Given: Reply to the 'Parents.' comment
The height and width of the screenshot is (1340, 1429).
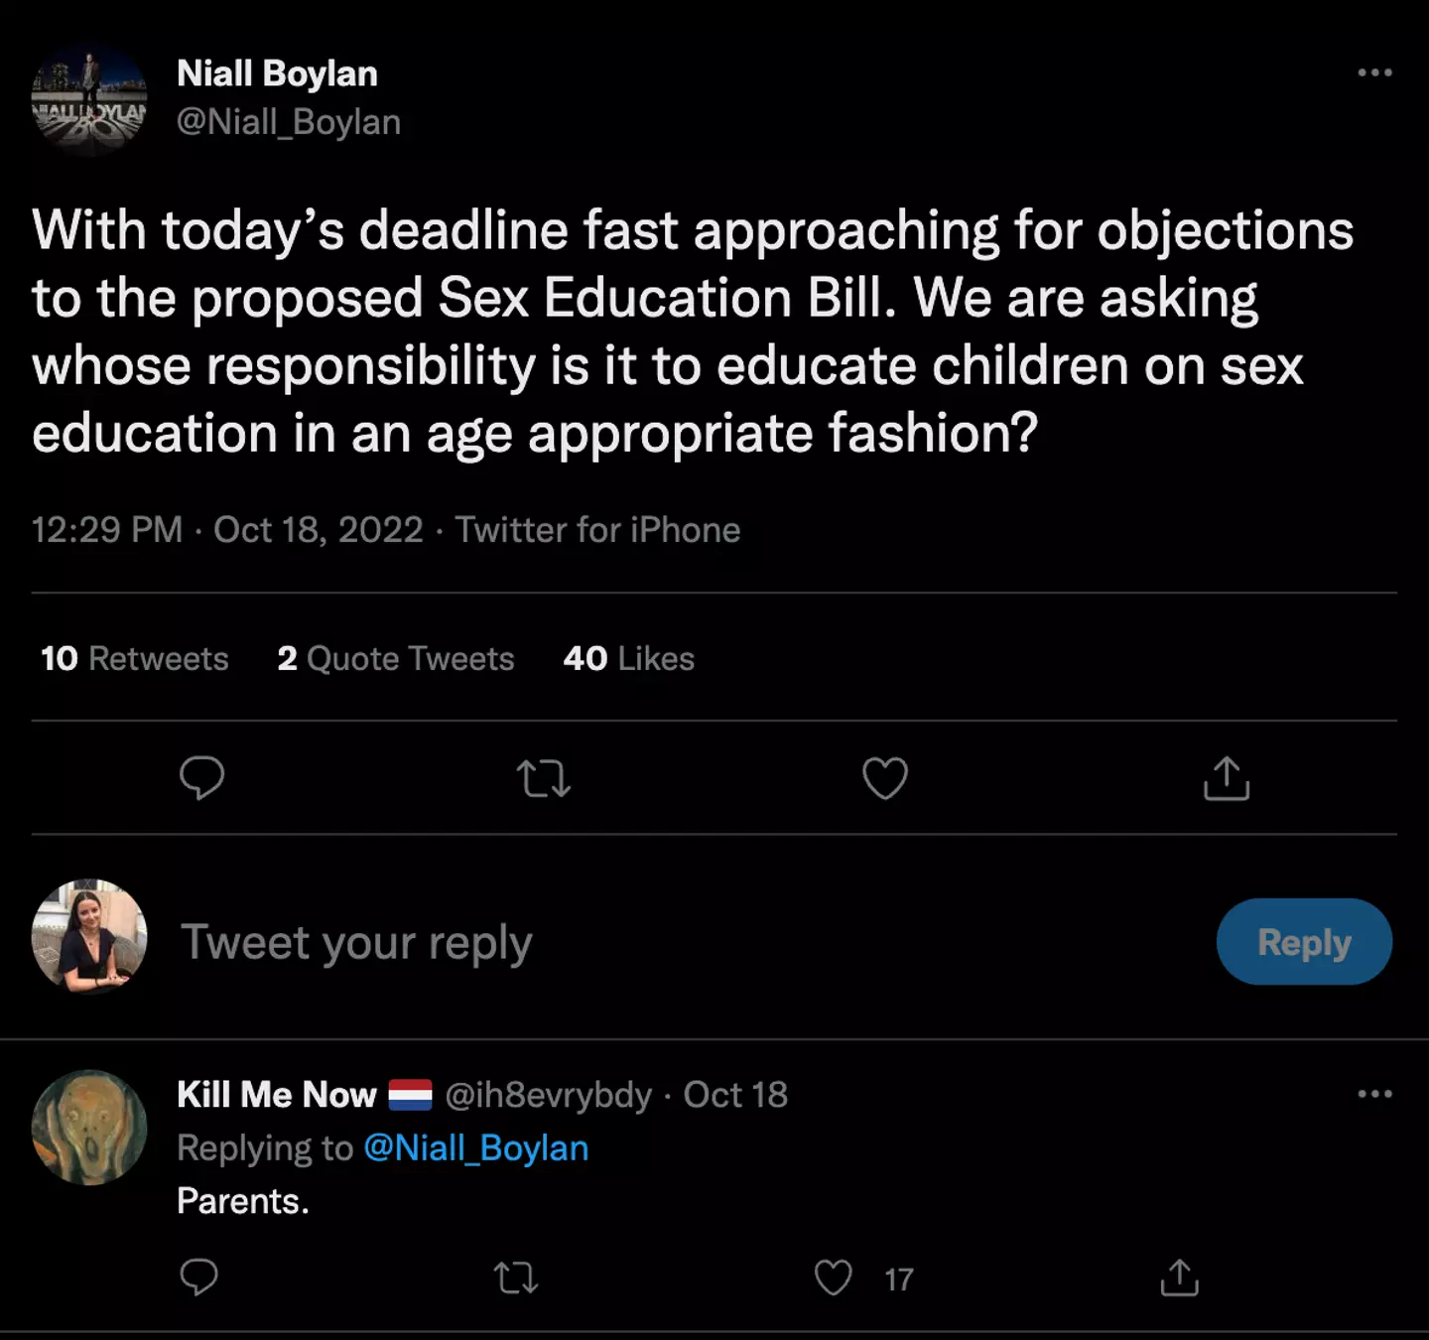Looking at the screenshot, I should pyautogui.click(x=198, y=1277).
